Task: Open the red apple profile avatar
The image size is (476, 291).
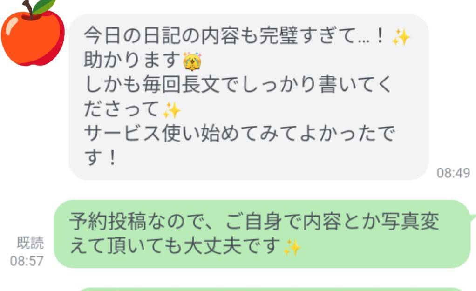Action: click(33, 33)
